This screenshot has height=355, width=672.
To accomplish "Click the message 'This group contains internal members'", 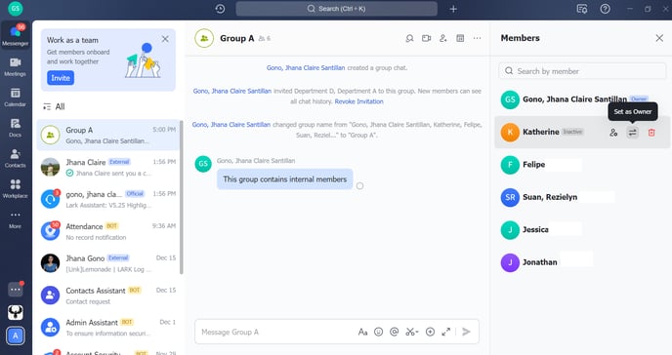I will tap(284, 179).
